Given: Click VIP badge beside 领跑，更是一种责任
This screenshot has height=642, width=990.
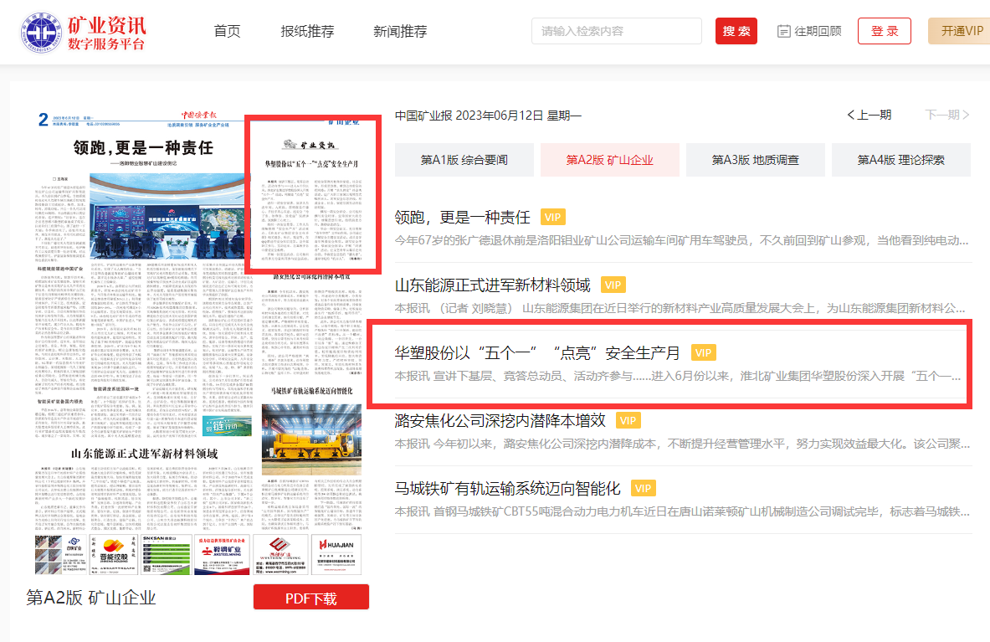Looking at the screenshot, I should pos(552,218).
